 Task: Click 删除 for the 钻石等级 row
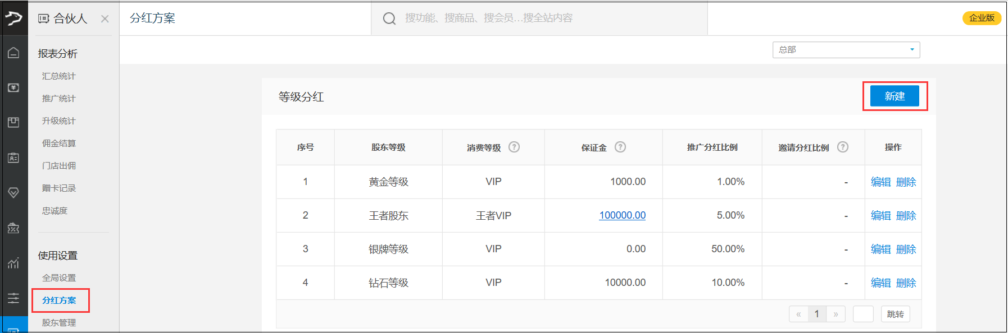coord(906,283)
